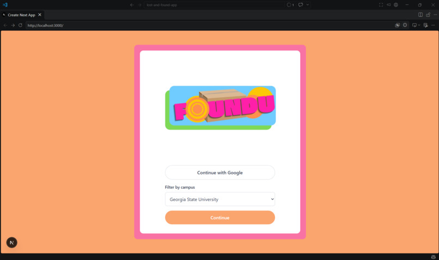
Task: Click the VS Code logo icon
Action: point(5,5)
